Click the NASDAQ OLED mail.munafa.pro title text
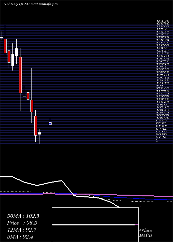This screenshot has height=242, width=173. click(x=30, y=4)
